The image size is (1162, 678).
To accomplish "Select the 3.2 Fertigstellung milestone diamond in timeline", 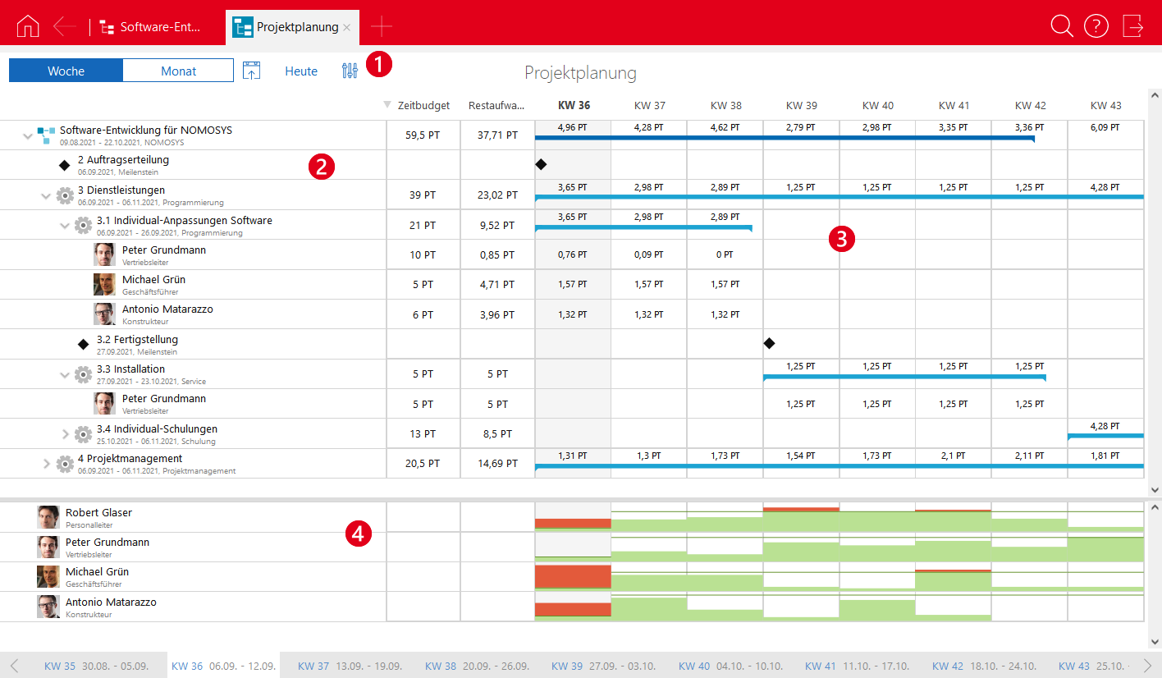I will [769, 343].
